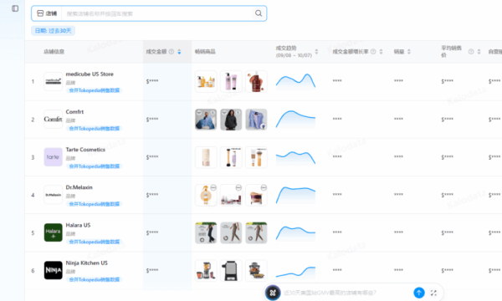Open Ninja Kitchen third product thumbnail

pos(256,270)
